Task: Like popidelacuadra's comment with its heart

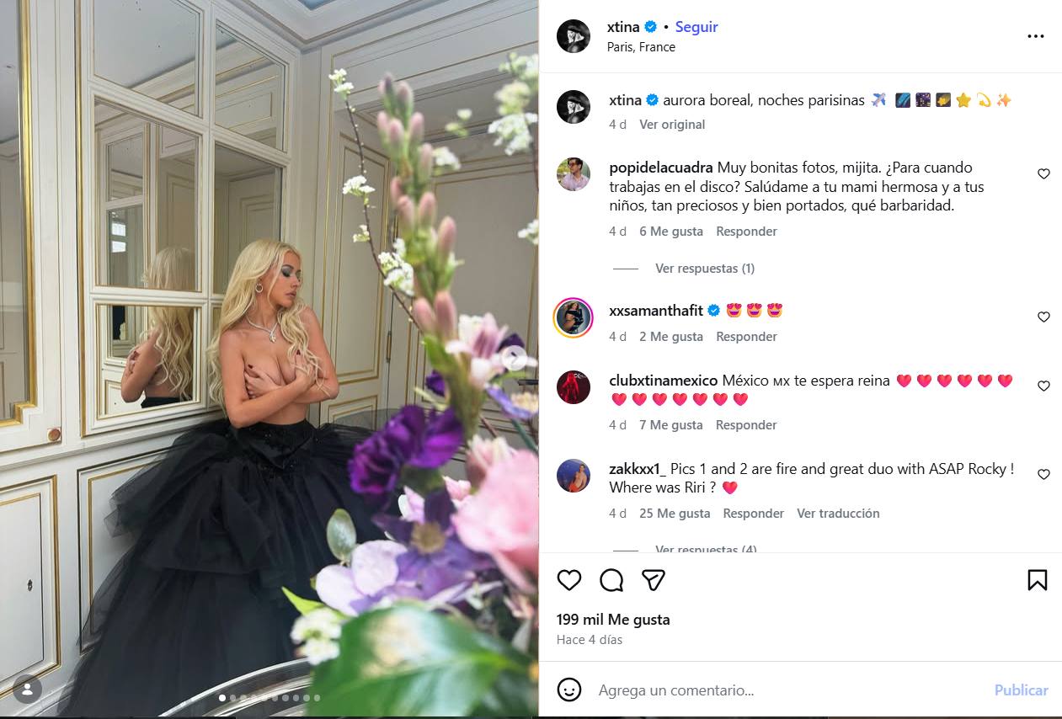Action: tap(1043, 173)
